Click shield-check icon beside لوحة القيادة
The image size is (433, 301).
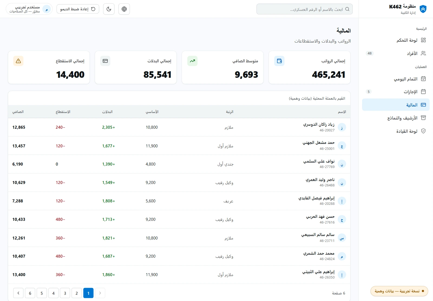click(x=424, y=131)
